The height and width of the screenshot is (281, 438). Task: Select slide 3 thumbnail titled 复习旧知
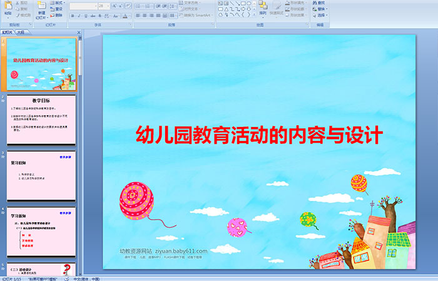click(41, 176)
